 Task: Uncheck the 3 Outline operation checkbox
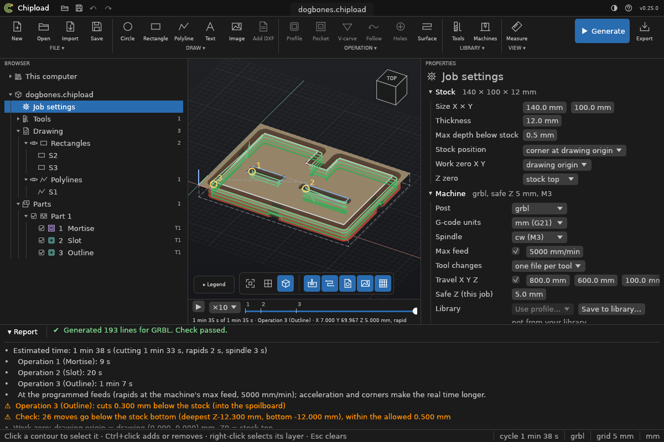pos(41,252)
